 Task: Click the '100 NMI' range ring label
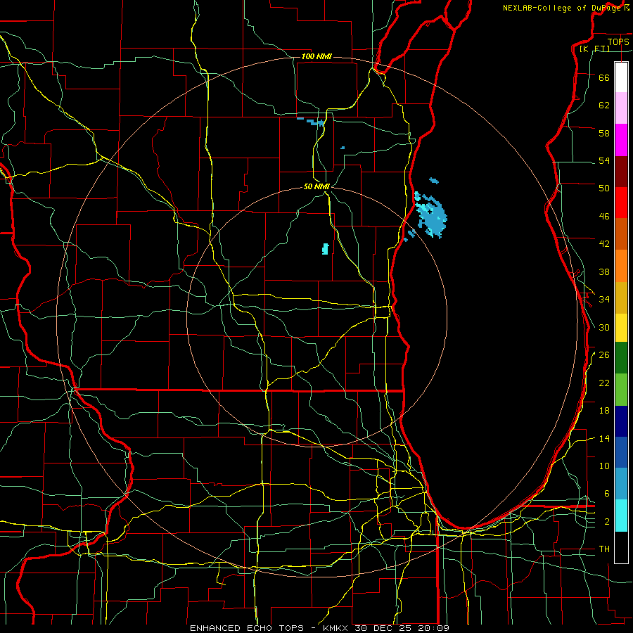[x=316, y=56]
